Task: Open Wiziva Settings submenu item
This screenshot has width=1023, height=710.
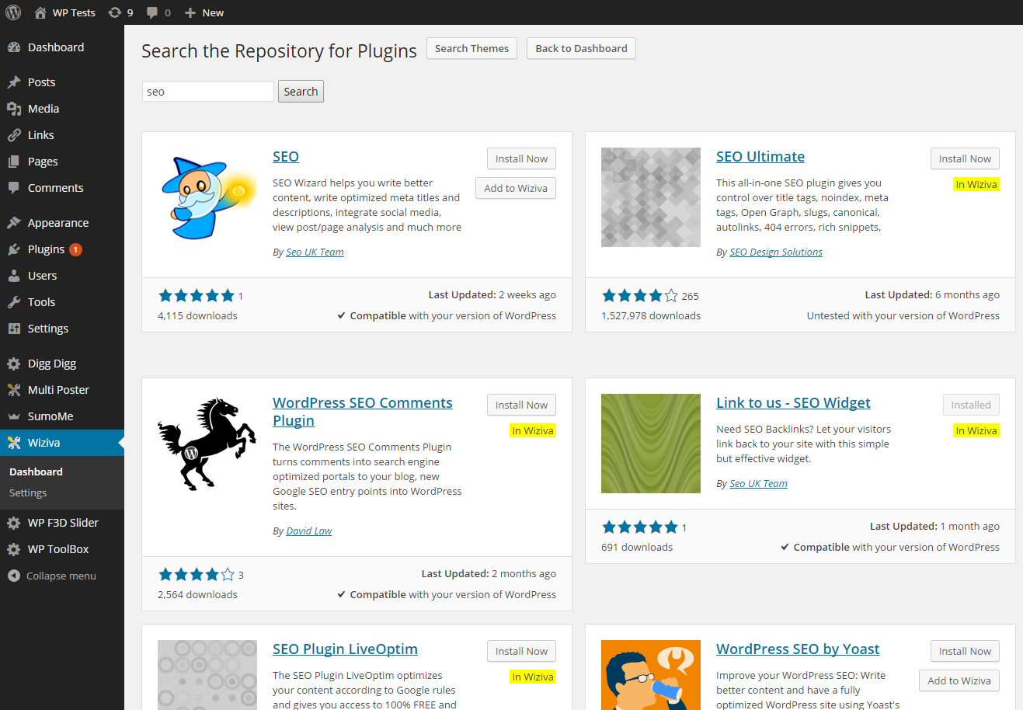Action: coord(28,492)
